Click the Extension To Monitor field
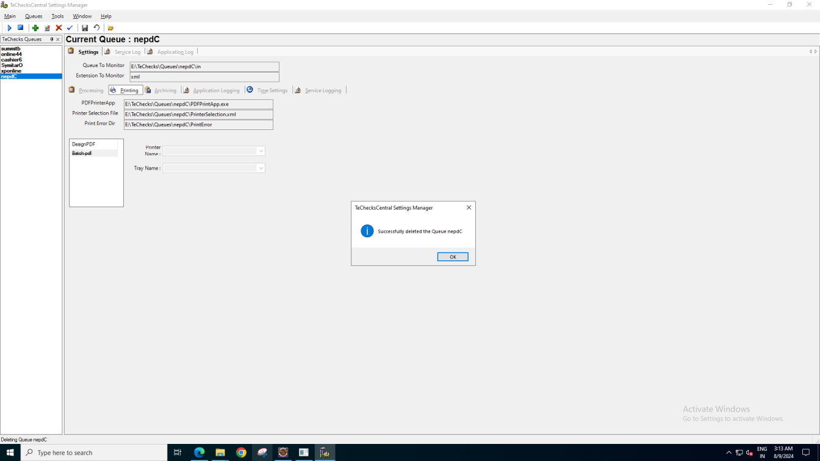 pyautogui.click(x=204, y=77)
